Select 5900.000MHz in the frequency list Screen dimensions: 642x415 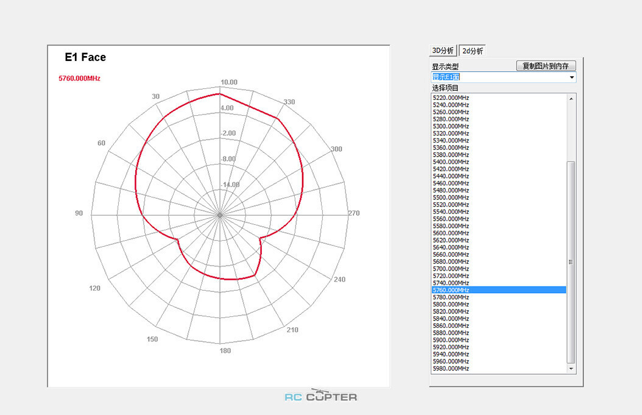pyautogui.click(x=499, y=340)
